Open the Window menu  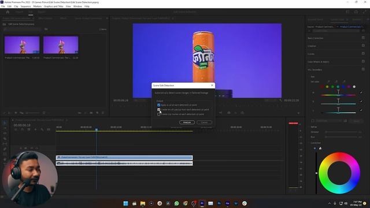(77, 6)
